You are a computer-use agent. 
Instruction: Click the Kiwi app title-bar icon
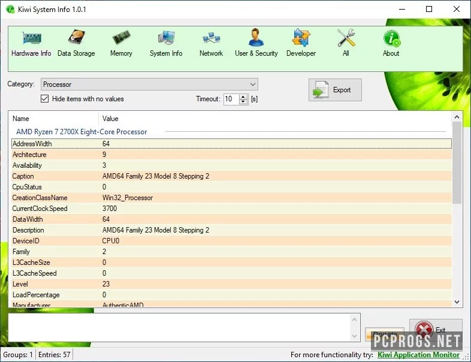coord(11,10)
